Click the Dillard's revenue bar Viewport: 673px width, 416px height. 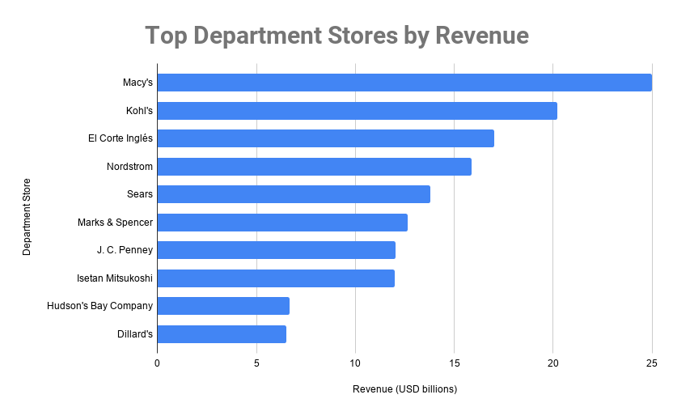pos(221,334)
